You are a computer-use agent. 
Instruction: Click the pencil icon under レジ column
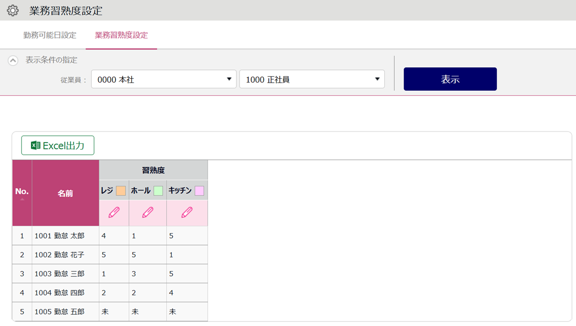[114, 213]
